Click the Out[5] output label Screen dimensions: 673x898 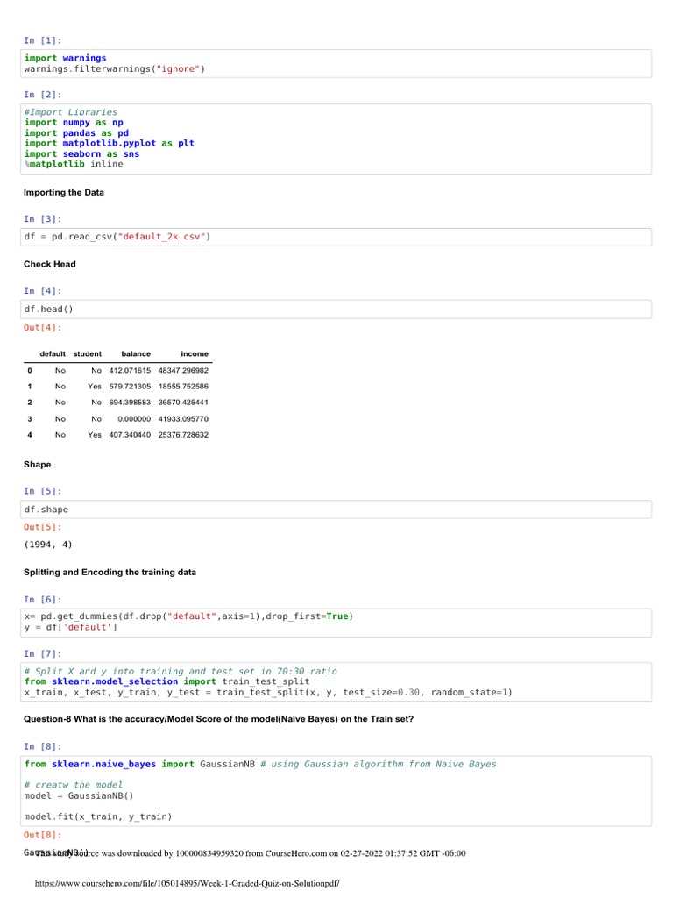42,527
